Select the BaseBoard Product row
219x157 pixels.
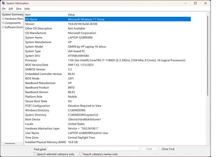click(x=108, y=87)
